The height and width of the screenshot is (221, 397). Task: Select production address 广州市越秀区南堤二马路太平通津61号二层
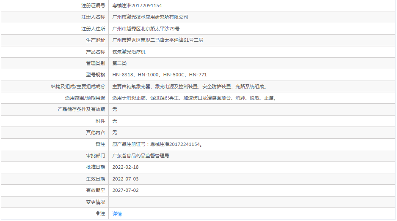tap(158, 40)
